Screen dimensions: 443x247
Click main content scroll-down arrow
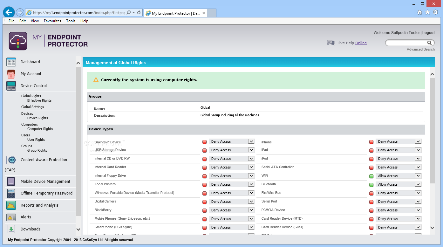point(432,228)
